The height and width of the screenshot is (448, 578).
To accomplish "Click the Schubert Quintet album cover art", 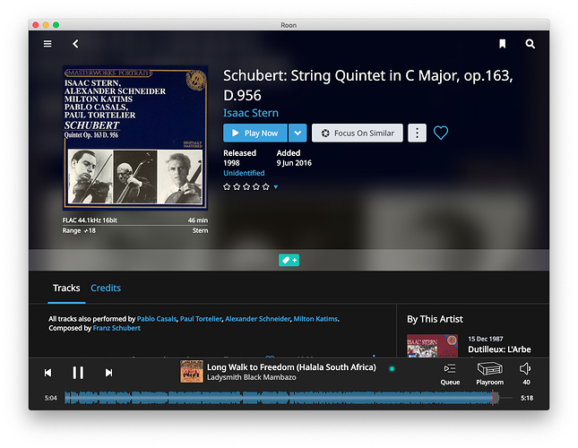I will (135, 138).
